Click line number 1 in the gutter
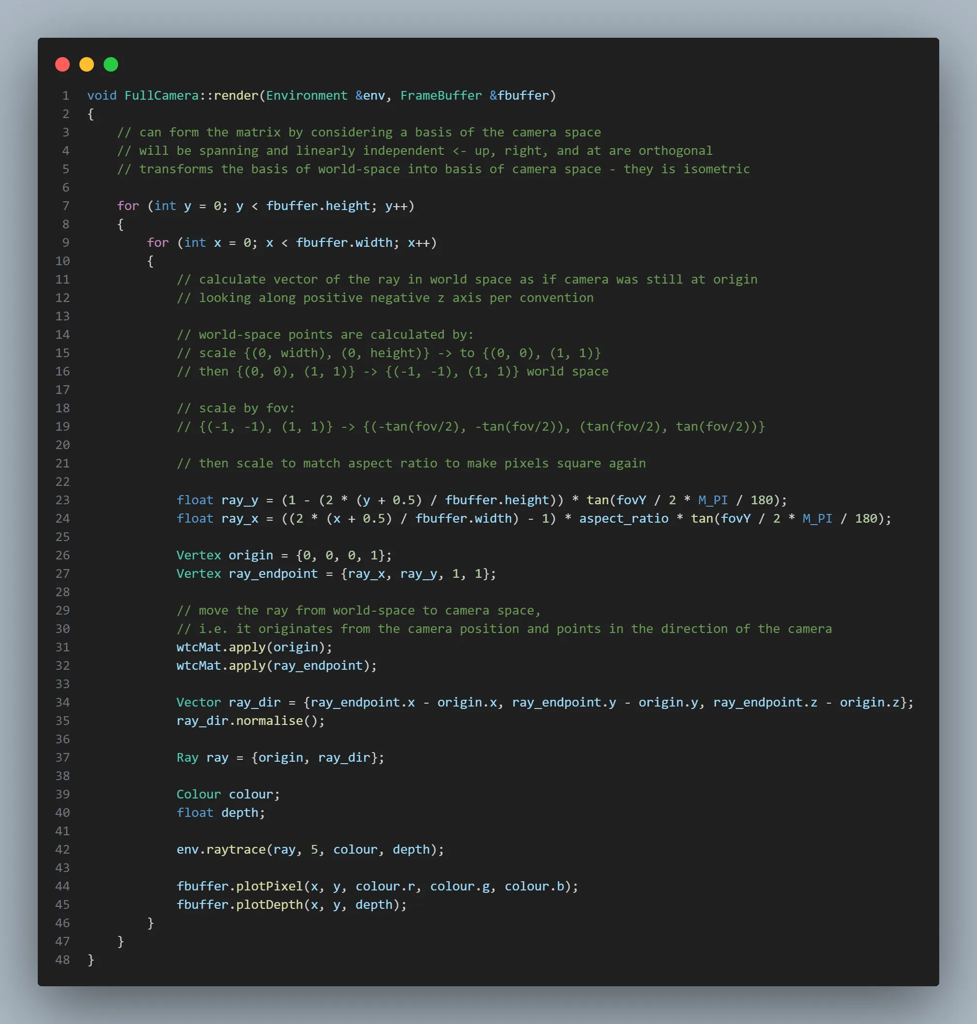This screenshot has height=1024, width=977. (66, 96)
